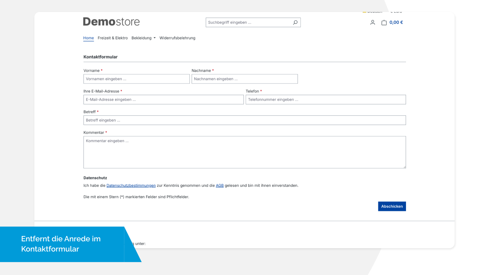Open the AGB link
Image resolution: width=489 pixels, height=275 pixels.
220,186
